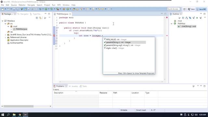Toggle Sort alphabetically in Outline
The width and height of the screenshot is (208, 117).
[x=187, y=18]
